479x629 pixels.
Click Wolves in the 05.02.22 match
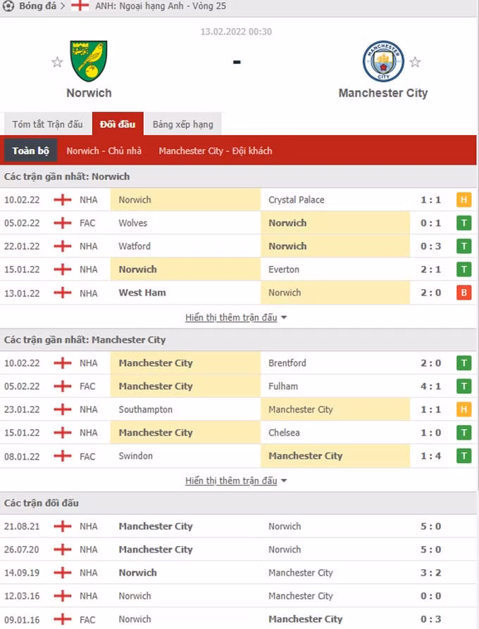click(x=133, y=223)
